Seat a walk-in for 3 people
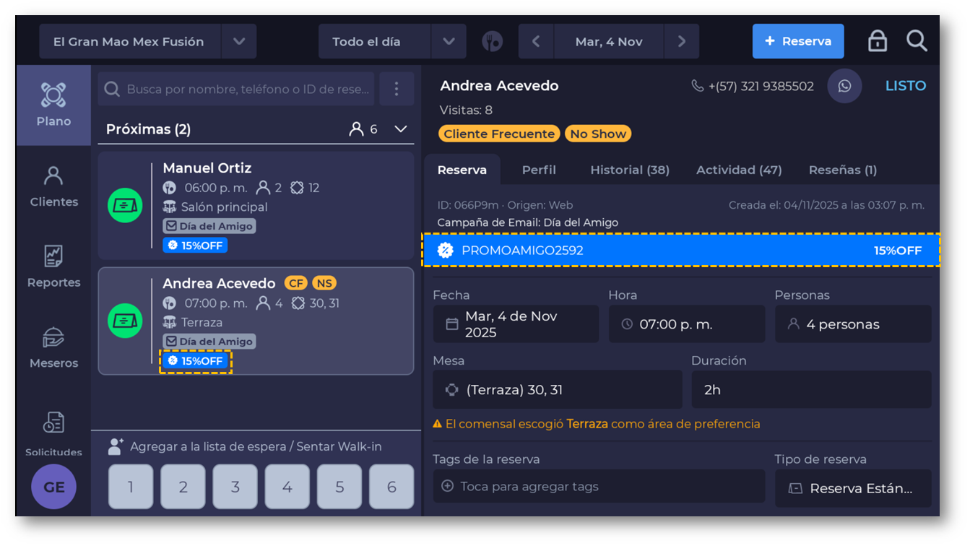The image size is (970, 551). point(235,487)
